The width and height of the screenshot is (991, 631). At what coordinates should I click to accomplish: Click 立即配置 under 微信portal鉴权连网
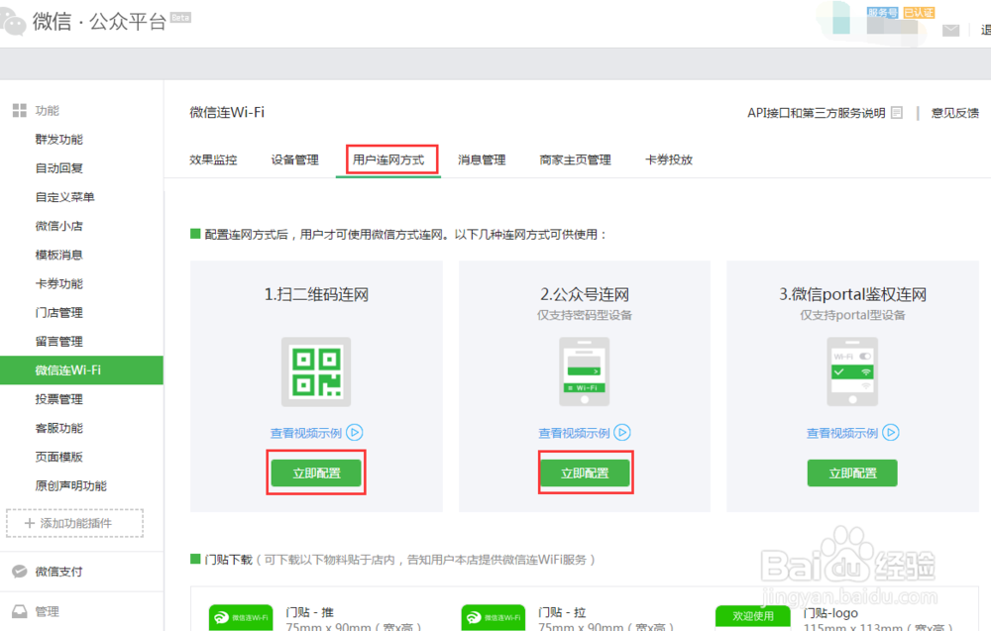[852, 473]
